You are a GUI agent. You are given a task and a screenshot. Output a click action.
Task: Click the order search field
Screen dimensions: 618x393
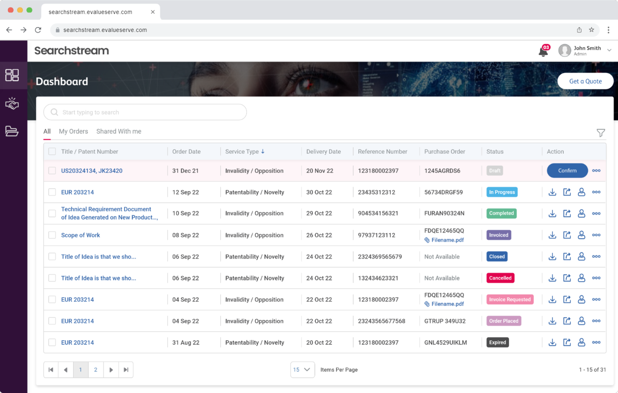pyautogui.click(x=145, y=112)
